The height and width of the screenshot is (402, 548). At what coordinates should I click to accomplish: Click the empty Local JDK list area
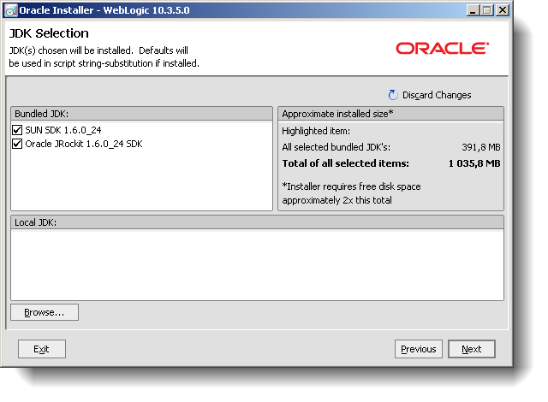(257, 265)
